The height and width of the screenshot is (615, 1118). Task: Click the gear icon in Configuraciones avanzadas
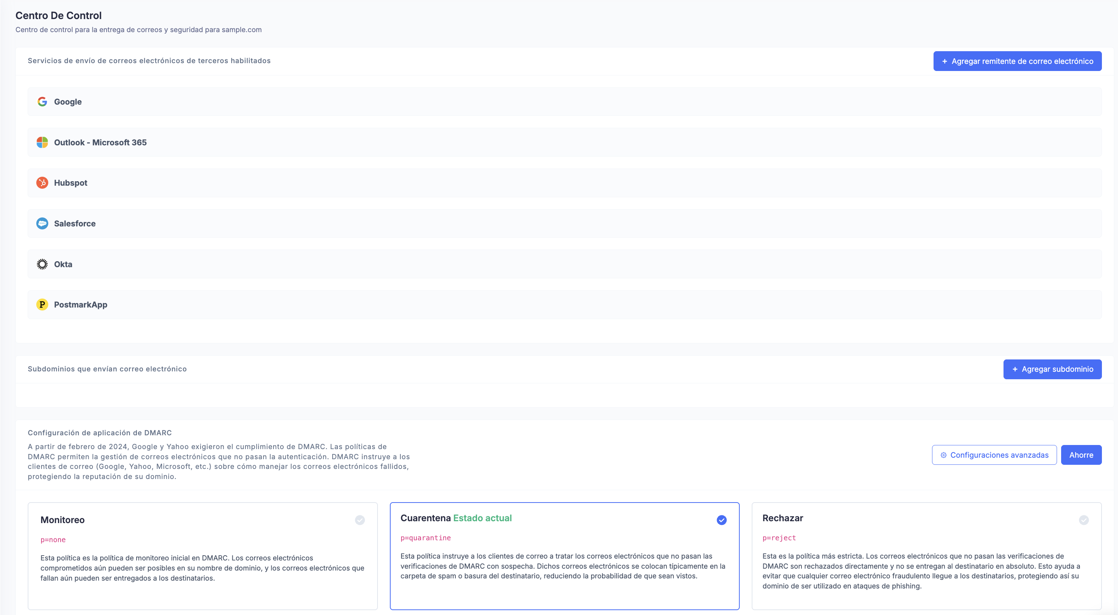943,455
